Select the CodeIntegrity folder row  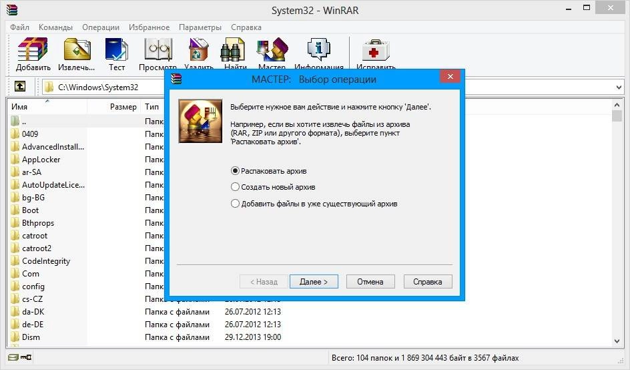tap(86, 261)
